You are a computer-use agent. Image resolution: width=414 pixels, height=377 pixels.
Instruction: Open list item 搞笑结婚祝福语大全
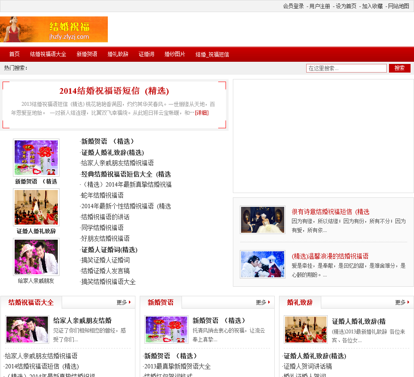click(x=108, y=282)
